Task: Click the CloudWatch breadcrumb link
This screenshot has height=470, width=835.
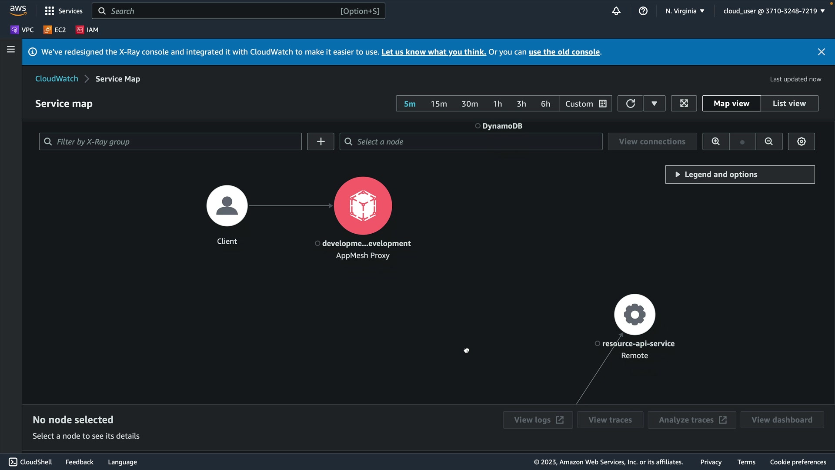Action: pos(57,79)
